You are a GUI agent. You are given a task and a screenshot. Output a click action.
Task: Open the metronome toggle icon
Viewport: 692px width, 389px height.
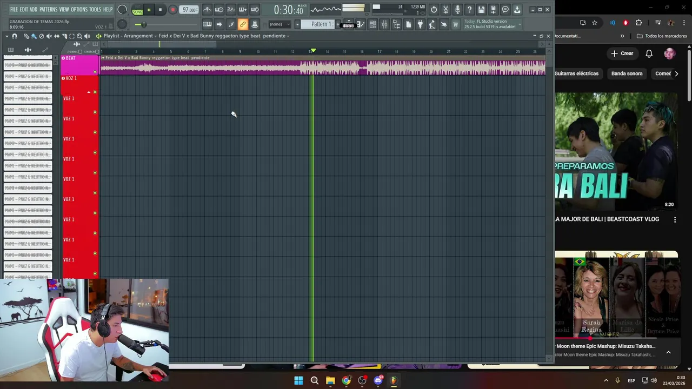point(207,10)
